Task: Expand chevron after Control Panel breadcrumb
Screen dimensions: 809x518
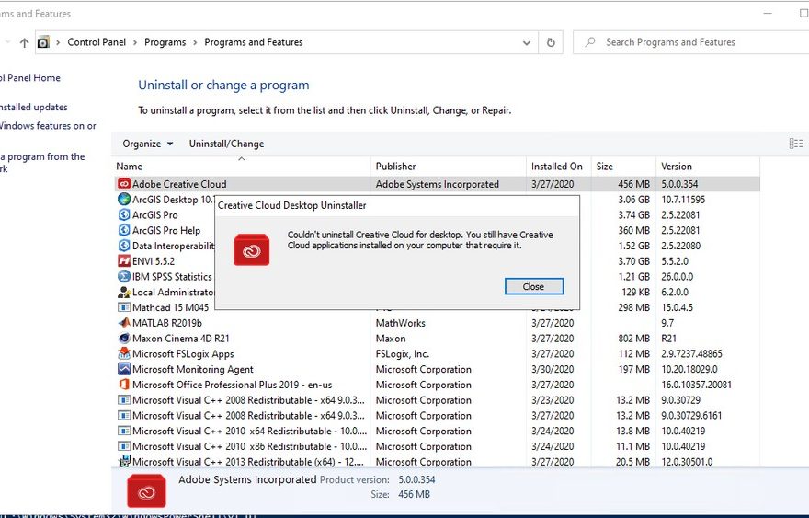Action: click(x=135, y=42)
